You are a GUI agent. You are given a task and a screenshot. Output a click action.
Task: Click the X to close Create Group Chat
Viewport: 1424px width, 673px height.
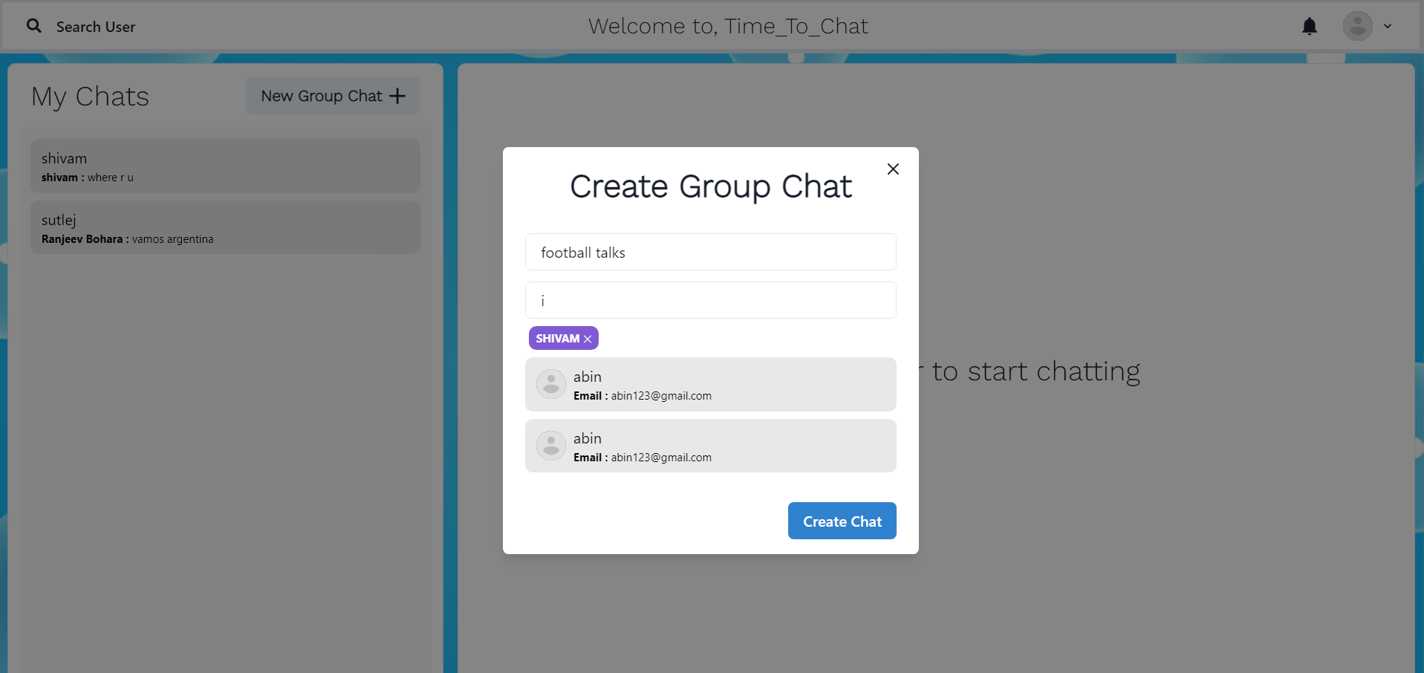pos(892,169)
